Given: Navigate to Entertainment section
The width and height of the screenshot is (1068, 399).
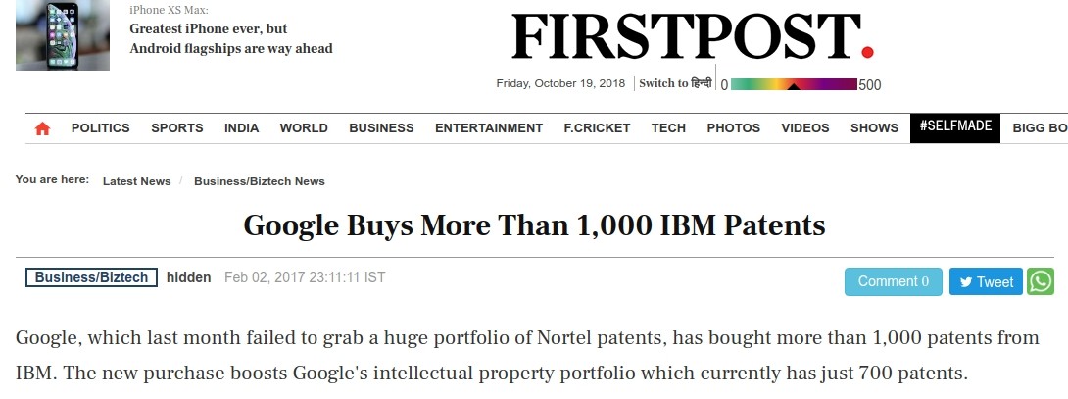Looking at the screenshot, I should [489, 128].
